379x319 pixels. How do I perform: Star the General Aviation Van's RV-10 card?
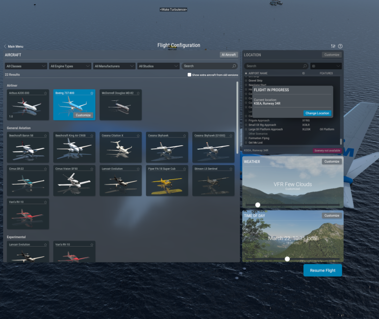pyautogui.click(x=45, y=202)
